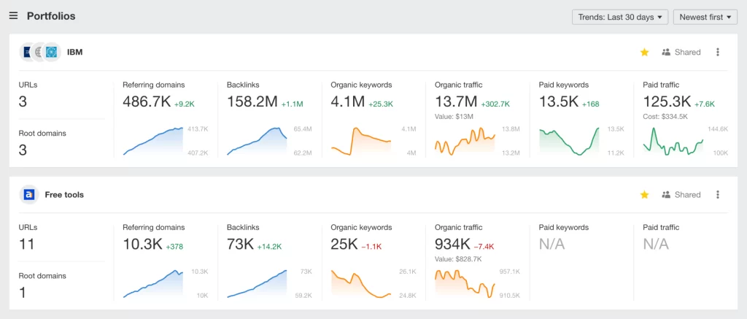Click the IBM Shared people icon
Image resolution: width=747 pixels, height=319 pixels.
(x=665, y=53)
